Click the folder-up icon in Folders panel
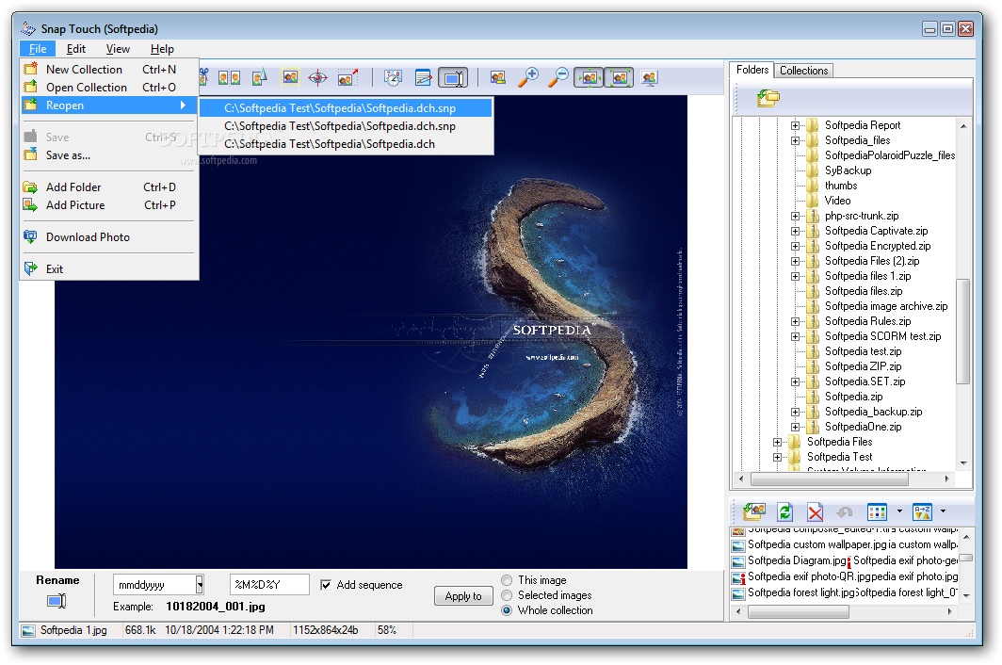The height and width of the screenshot is (665, 1002). tap(768, 98)
